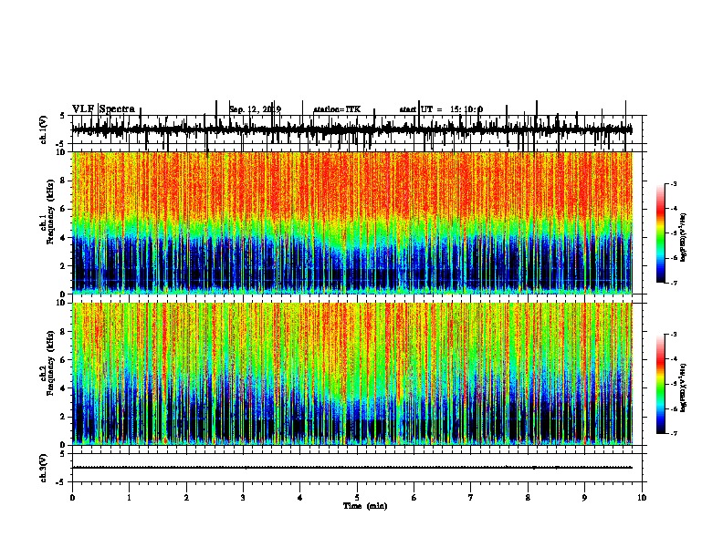Click the ch.3(V) waveform axis label

point(43,468)
